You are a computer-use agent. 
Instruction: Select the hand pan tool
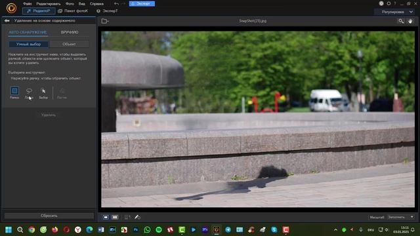(x=410, y=21)
